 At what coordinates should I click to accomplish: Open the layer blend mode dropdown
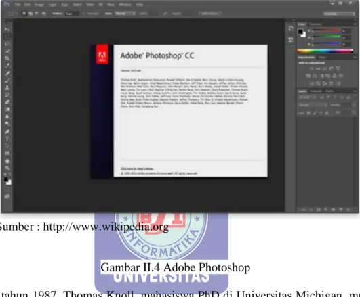(313, 105)
